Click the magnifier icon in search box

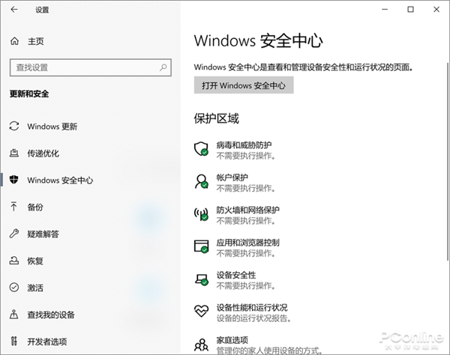[x=163, y=67]
